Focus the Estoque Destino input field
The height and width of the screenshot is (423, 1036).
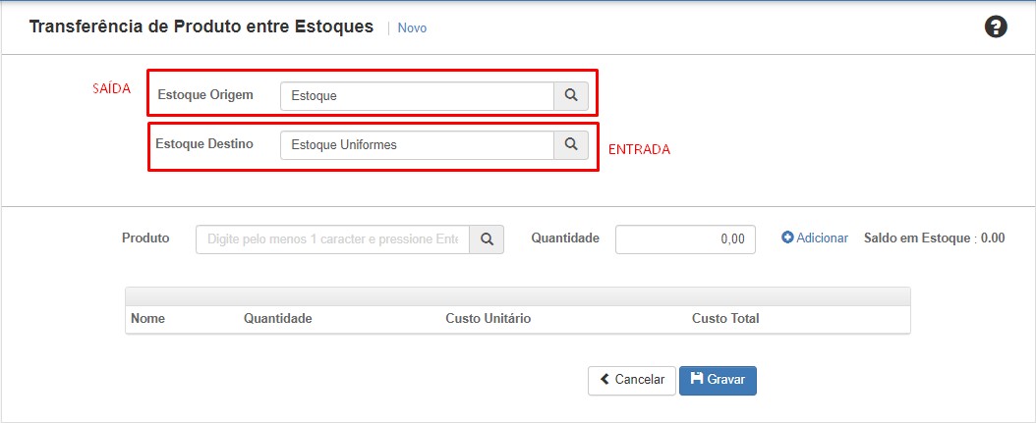coord(417,144)
